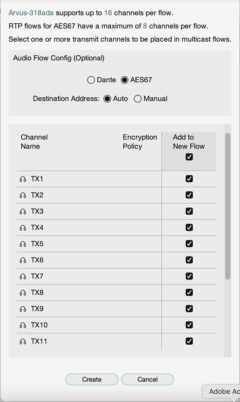Uncheck the TX4 flow checkbox
Image resolution: width=240 pixels, height=402 pixels.
tap(189, 227)
